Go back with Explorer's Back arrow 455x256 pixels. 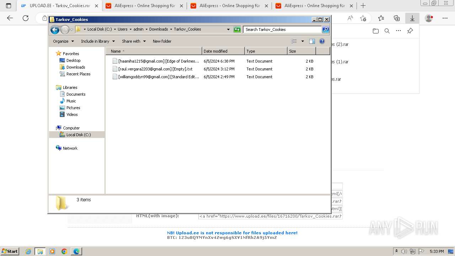point(55,30)
